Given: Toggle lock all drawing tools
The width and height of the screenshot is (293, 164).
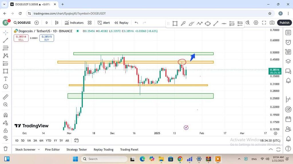Looking at the screenshot, I should tap(5, 131).
